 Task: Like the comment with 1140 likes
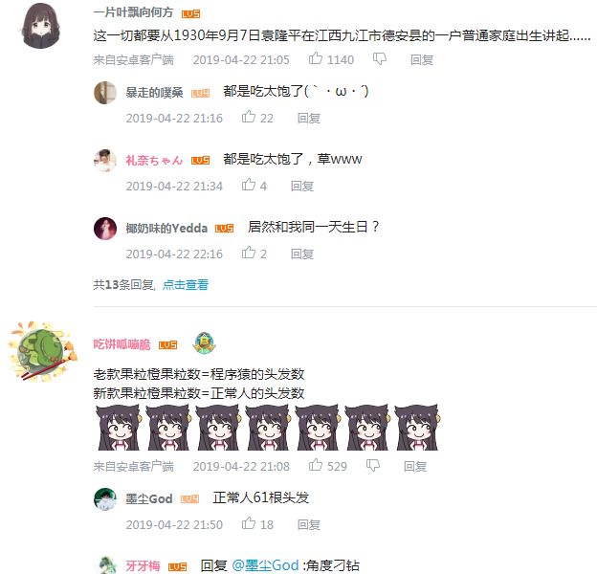click(316, 58)
